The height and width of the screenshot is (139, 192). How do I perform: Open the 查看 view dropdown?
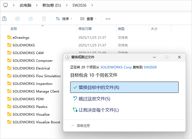click(88, 19)
